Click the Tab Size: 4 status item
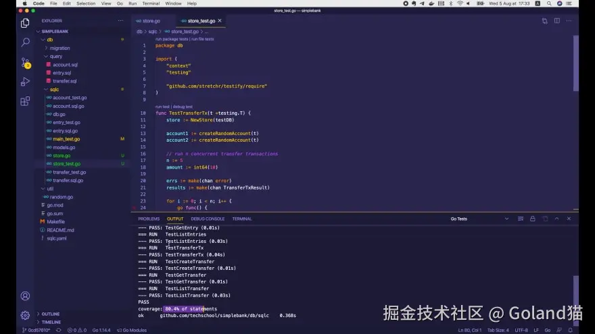The height and width of the screenshot is (334, 595). (x=498, y=330)
